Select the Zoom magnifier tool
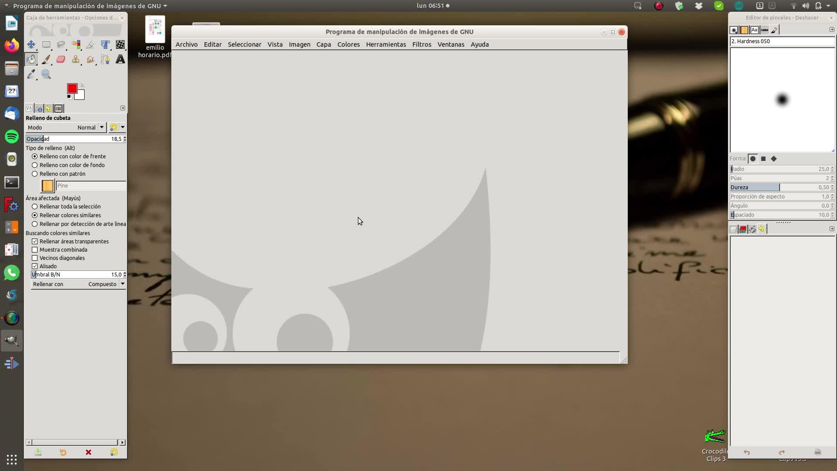 (46, 74)
